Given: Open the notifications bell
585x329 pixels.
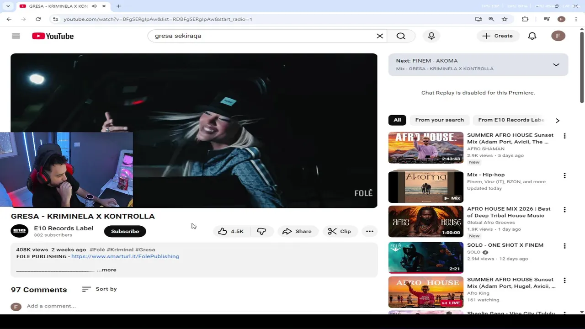Looking at the screenshot, I should click(x=532, y=36).
